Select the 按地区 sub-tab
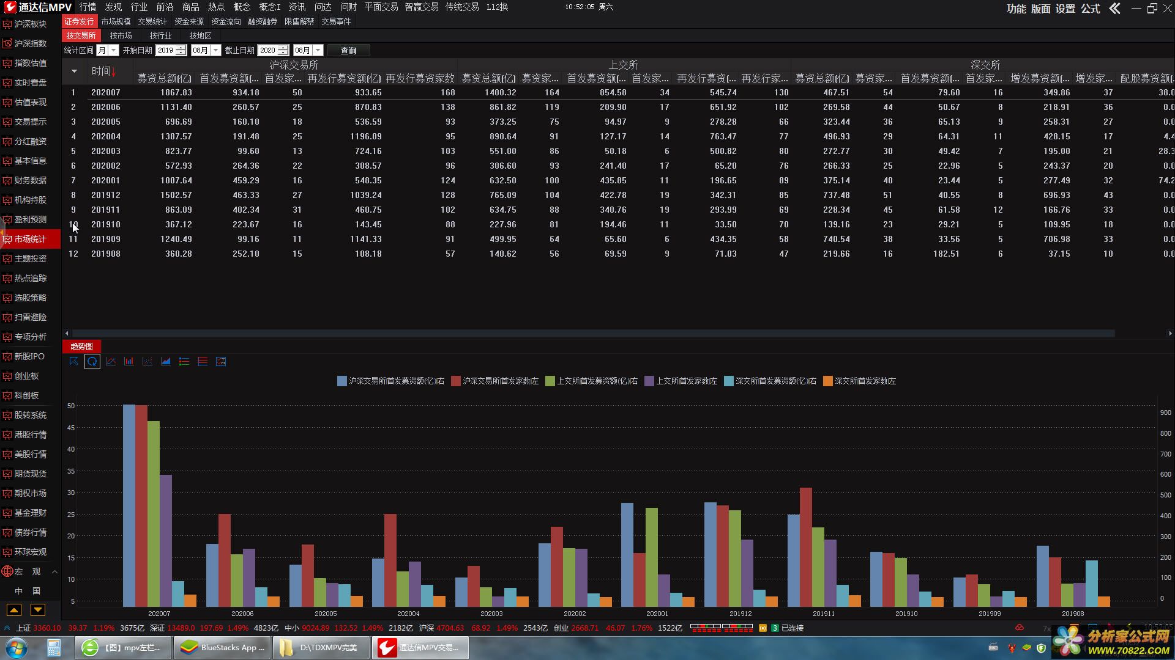This screenshot has width=1175, height=660. coord(200,35)
